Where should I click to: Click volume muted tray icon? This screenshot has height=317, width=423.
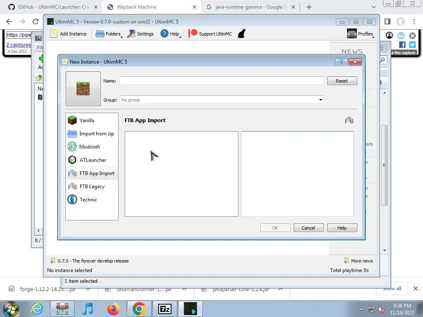[x=381, y=309]
